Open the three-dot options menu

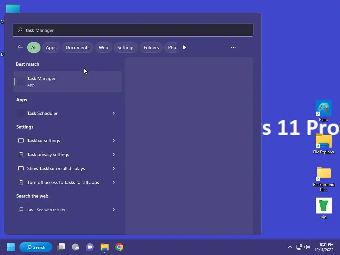pos(233,47)
